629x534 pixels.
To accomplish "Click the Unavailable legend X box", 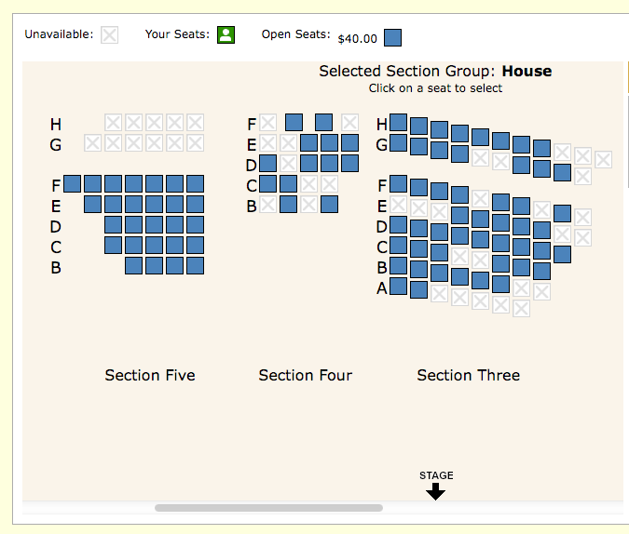I will point(110,34).
